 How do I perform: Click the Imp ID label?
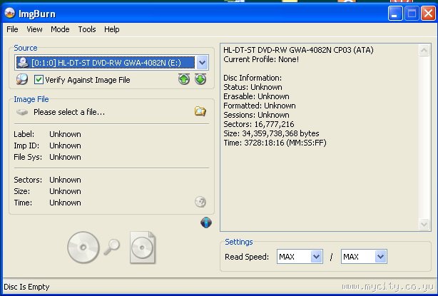pos(26,146)
